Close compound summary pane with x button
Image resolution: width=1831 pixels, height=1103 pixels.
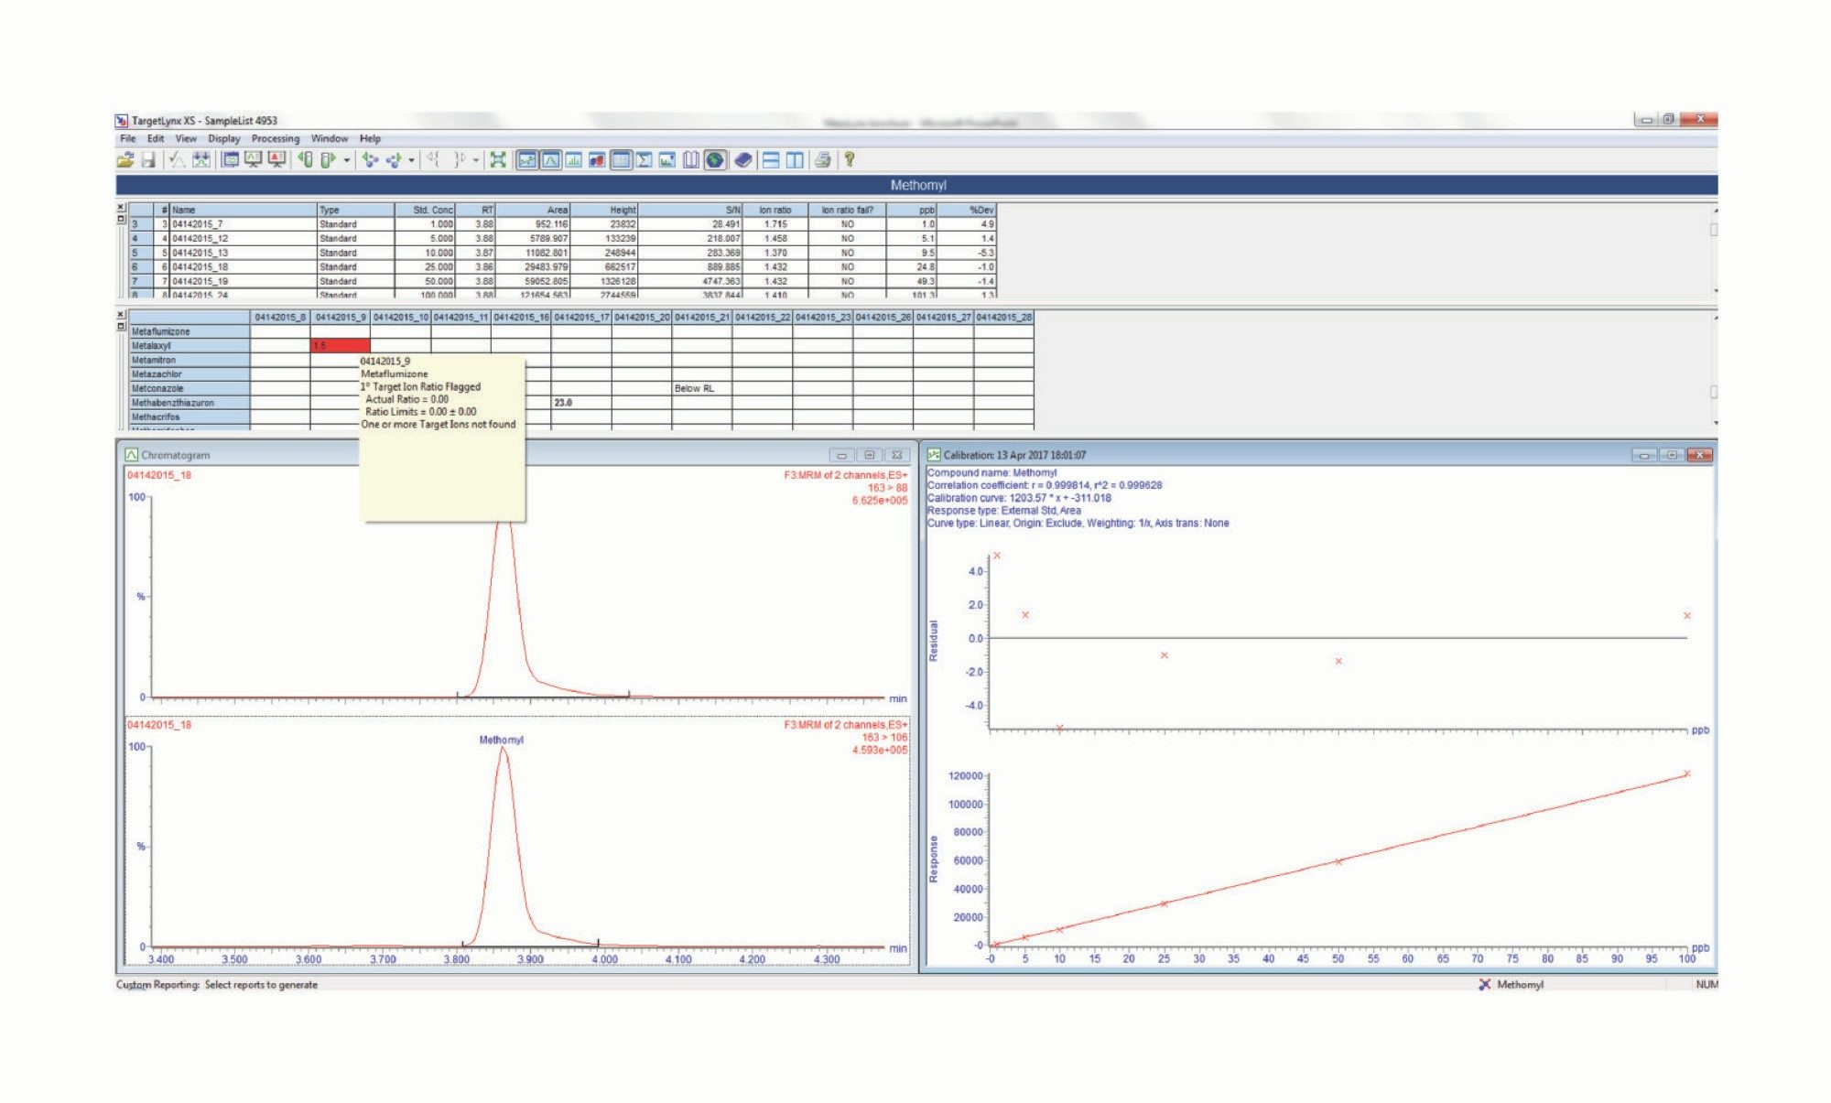tap(121, 315)
